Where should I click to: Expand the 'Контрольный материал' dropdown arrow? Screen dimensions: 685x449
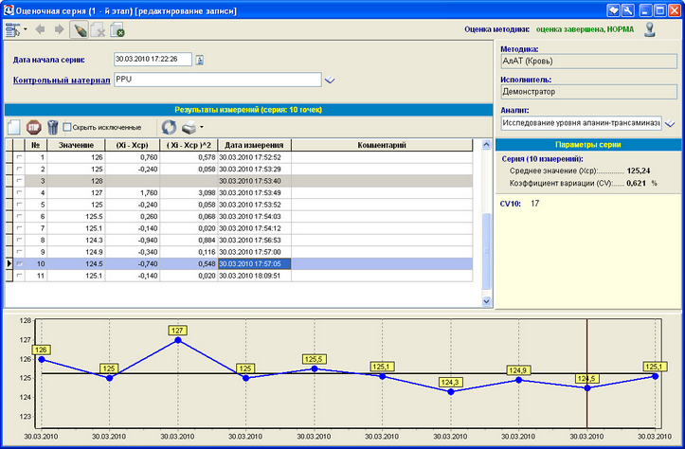pyautogui.click(x=330, y=81)
